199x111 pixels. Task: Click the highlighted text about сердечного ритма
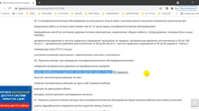tap(73, 72)
